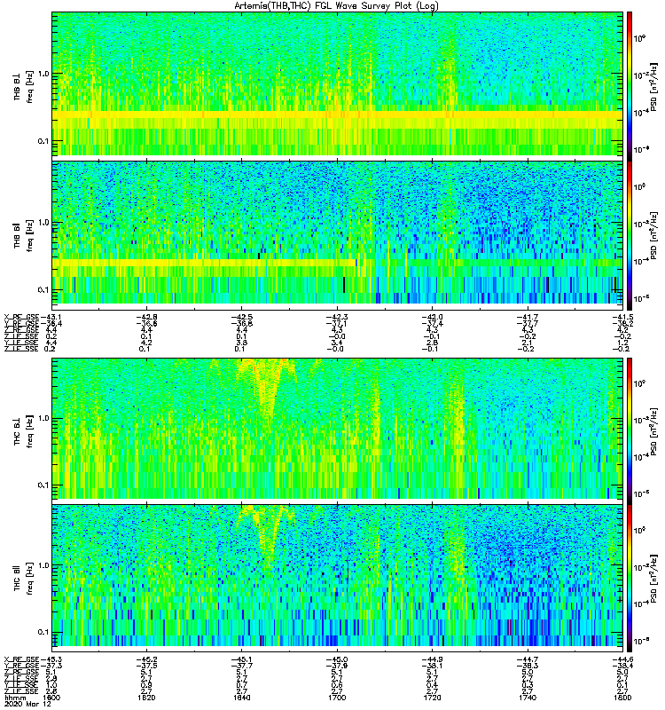665x710 pixels.
Task: Click the PSD color bar beside the THB B-parallel panel
Action: pyautogui.click(x=630, y=235)
